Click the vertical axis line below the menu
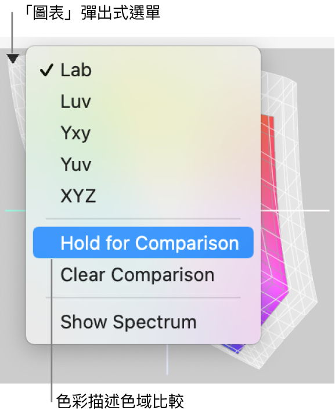The image size is (335, 414). coord(167,359)
